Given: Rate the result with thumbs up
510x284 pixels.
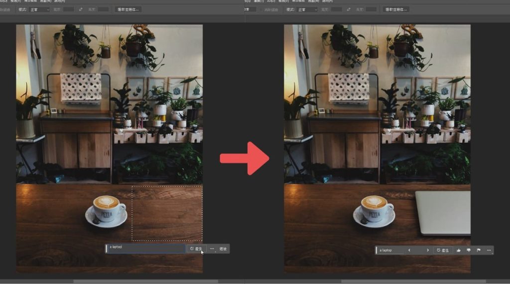Looking at the screenshot, I should [459, 250].
